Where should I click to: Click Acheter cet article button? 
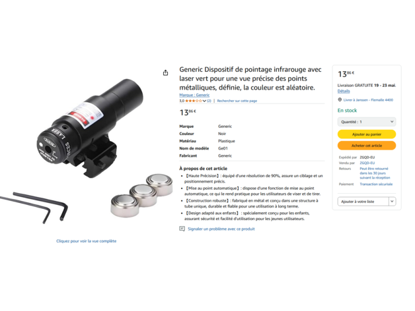[x=367, y=146]
